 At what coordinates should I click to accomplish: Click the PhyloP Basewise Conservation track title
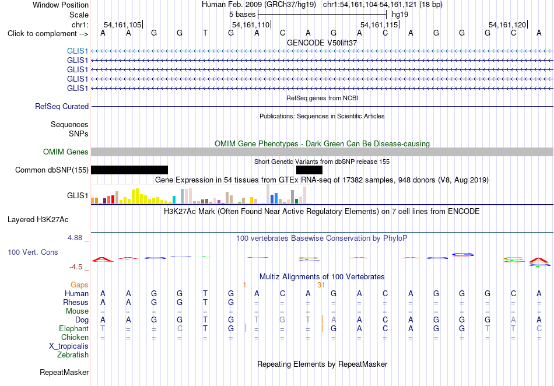tap(322, 238)
